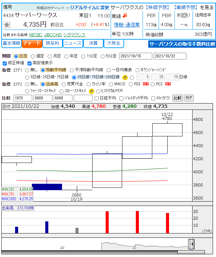Toggle 修正株価 checkbox
This screenshot has width=216, height=257.
[x=5, y=63]
